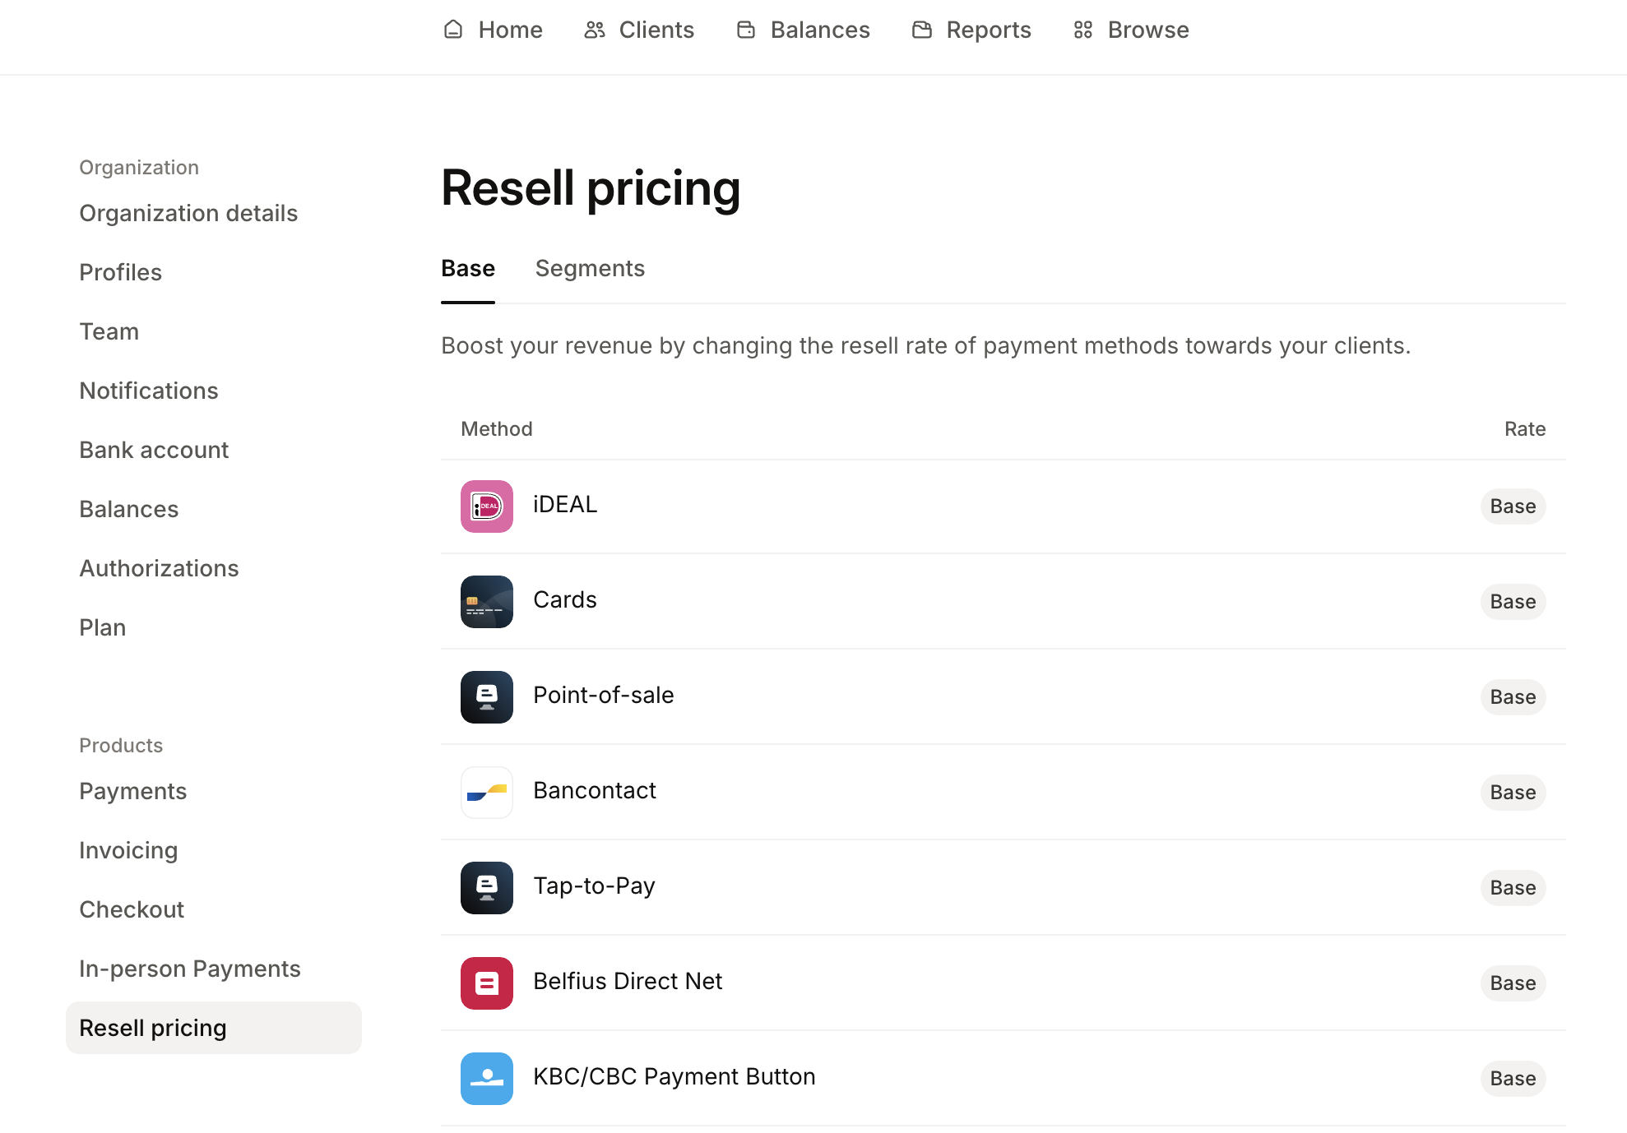Click the iDEAL payment method icon

click(486, 506)
